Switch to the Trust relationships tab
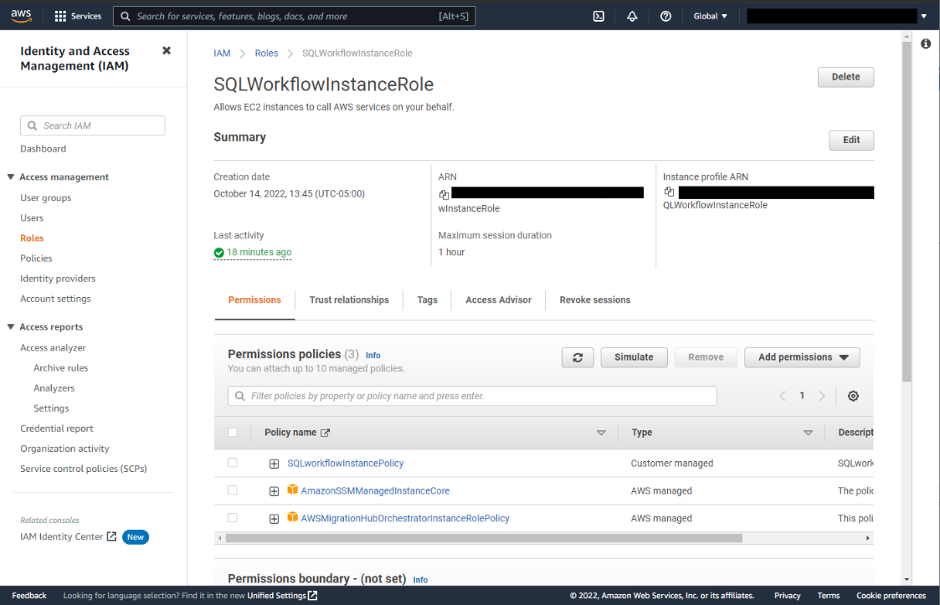940x605 pixels. [349, 300]
